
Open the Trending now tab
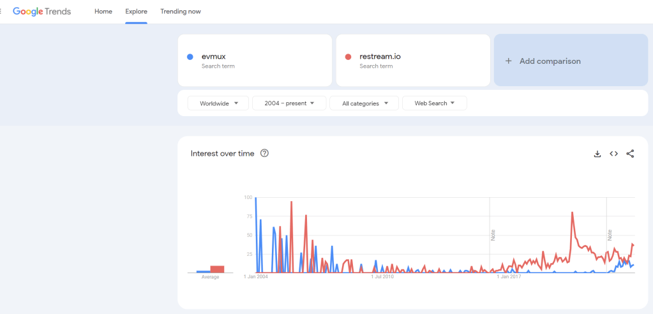181,11
